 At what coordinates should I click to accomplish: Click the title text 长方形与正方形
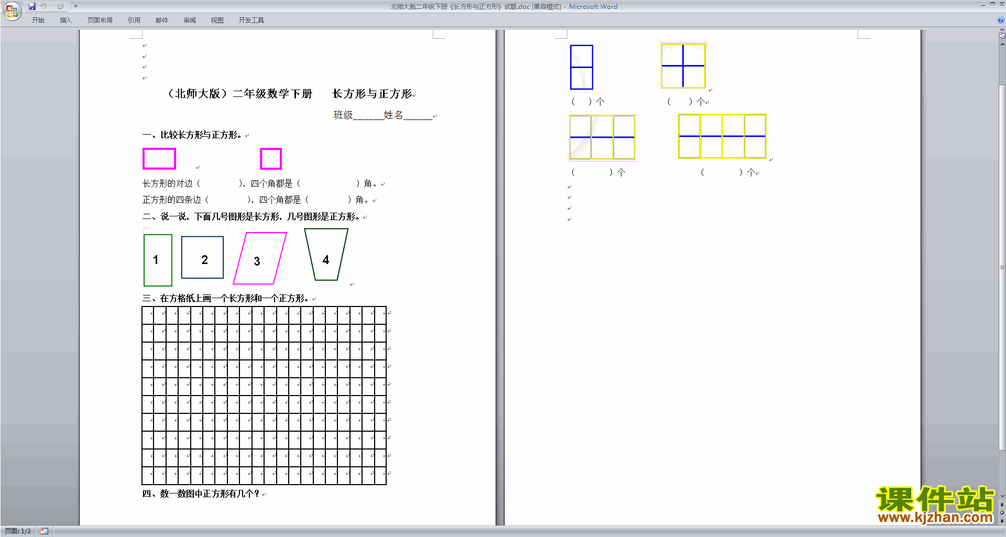coord(372,94)
